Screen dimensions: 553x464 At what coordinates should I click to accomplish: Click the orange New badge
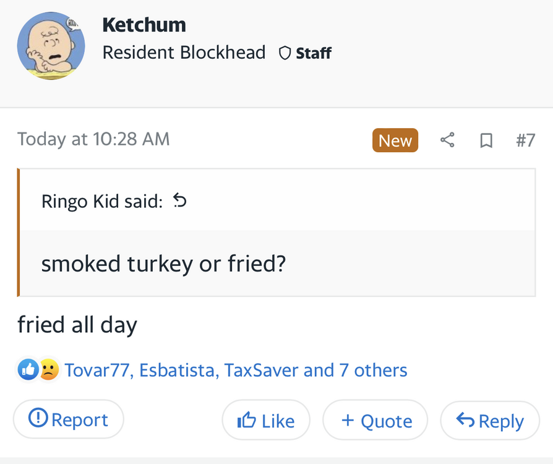tap(395, 140)
